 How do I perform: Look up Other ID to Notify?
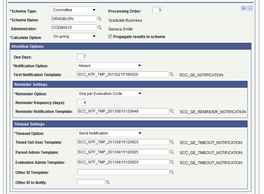point(108,182)
